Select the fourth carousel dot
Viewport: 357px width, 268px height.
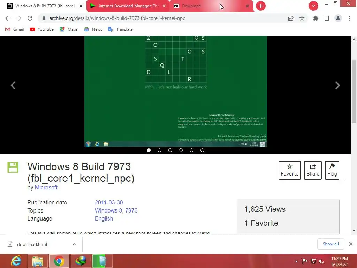[181, 150]
